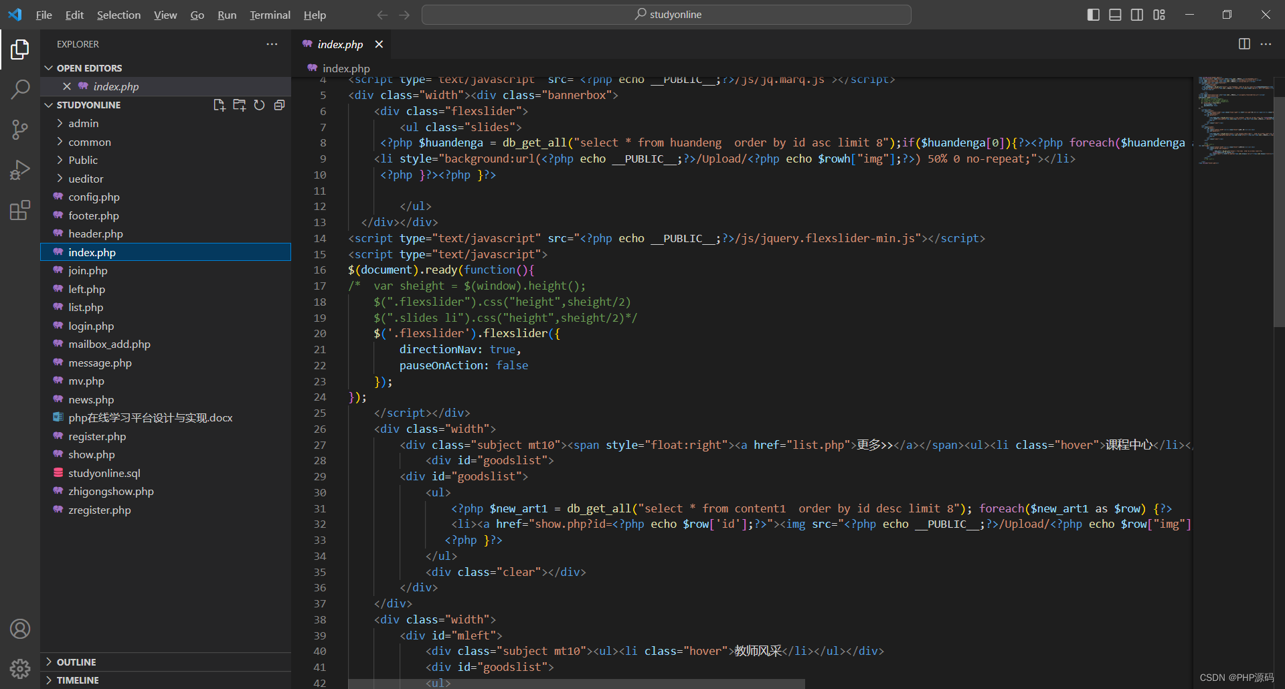Open the Help menu
1285x689 pixels.
315,15
